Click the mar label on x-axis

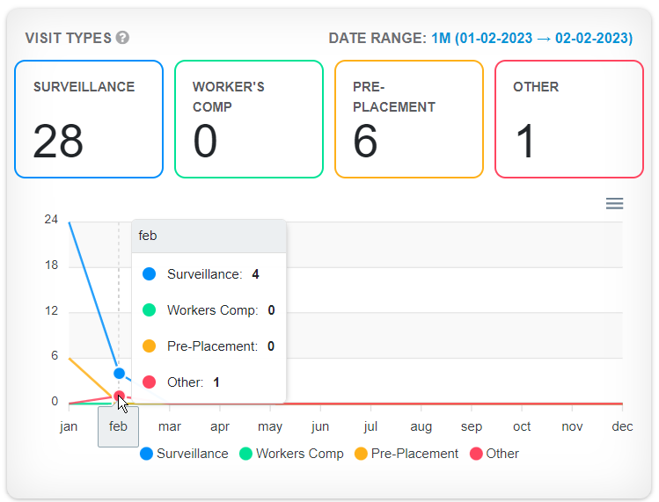point(170,426)
